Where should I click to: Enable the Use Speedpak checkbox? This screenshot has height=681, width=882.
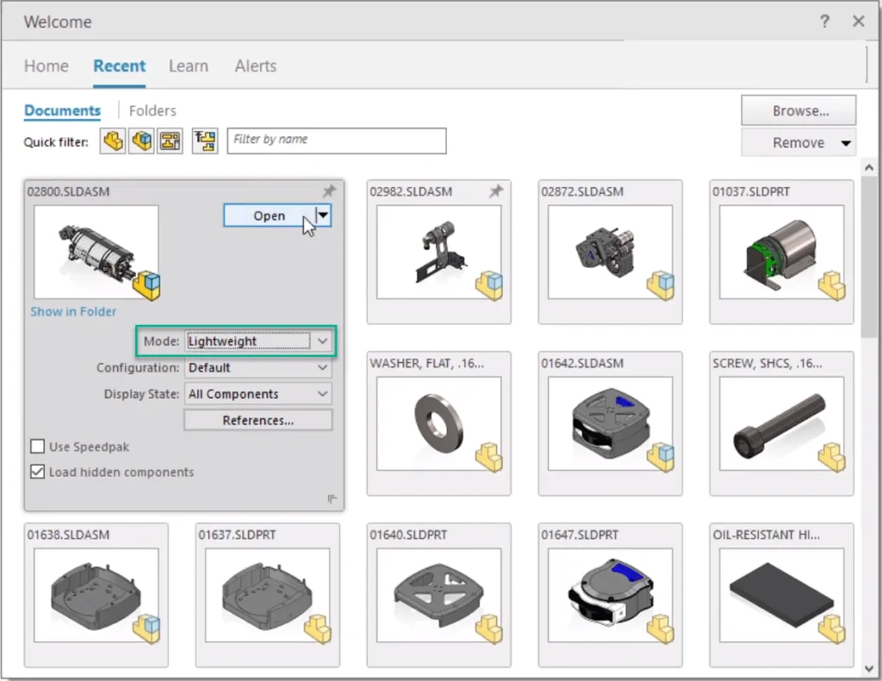38,447
